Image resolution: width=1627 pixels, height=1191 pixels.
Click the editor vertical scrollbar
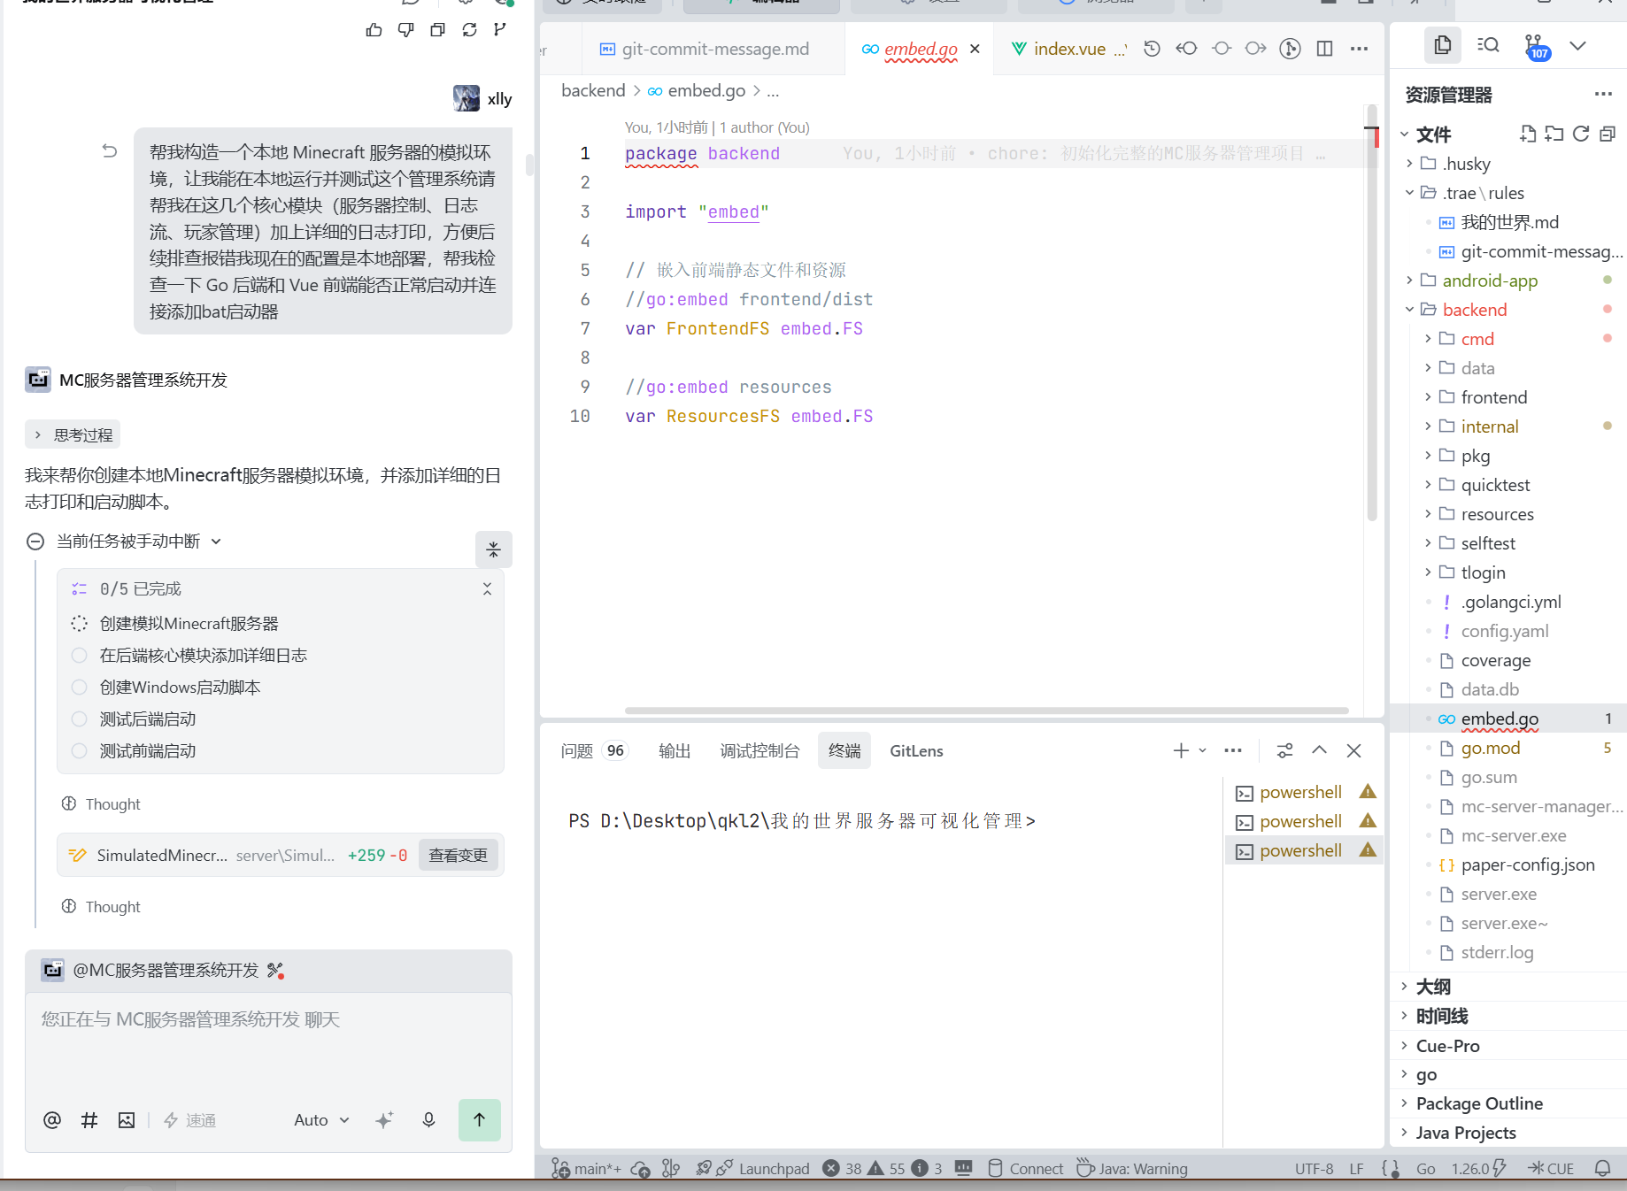click(1371, 313)
